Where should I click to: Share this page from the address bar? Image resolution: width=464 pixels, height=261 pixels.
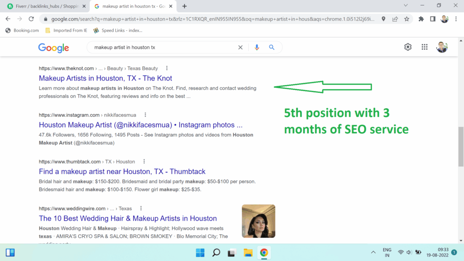(395, 19)
